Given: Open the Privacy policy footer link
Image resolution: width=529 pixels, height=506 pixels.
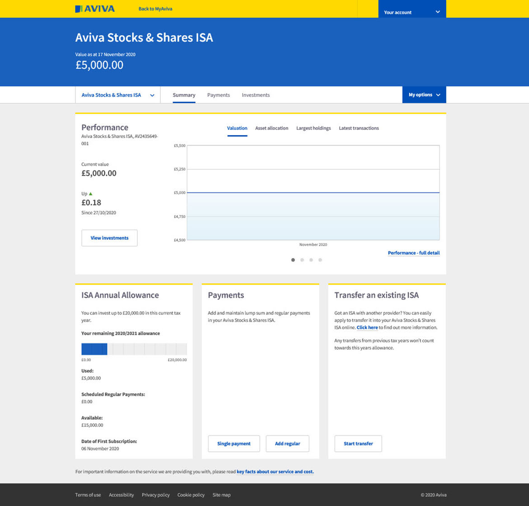Looking at the screenshot, I should [156, 495].
